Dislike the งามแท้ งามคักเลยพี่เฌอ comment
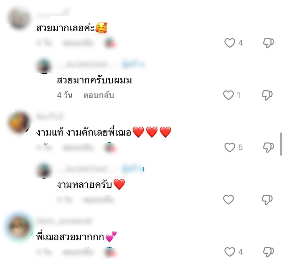284x260 pixels. [x=268, y=147]
